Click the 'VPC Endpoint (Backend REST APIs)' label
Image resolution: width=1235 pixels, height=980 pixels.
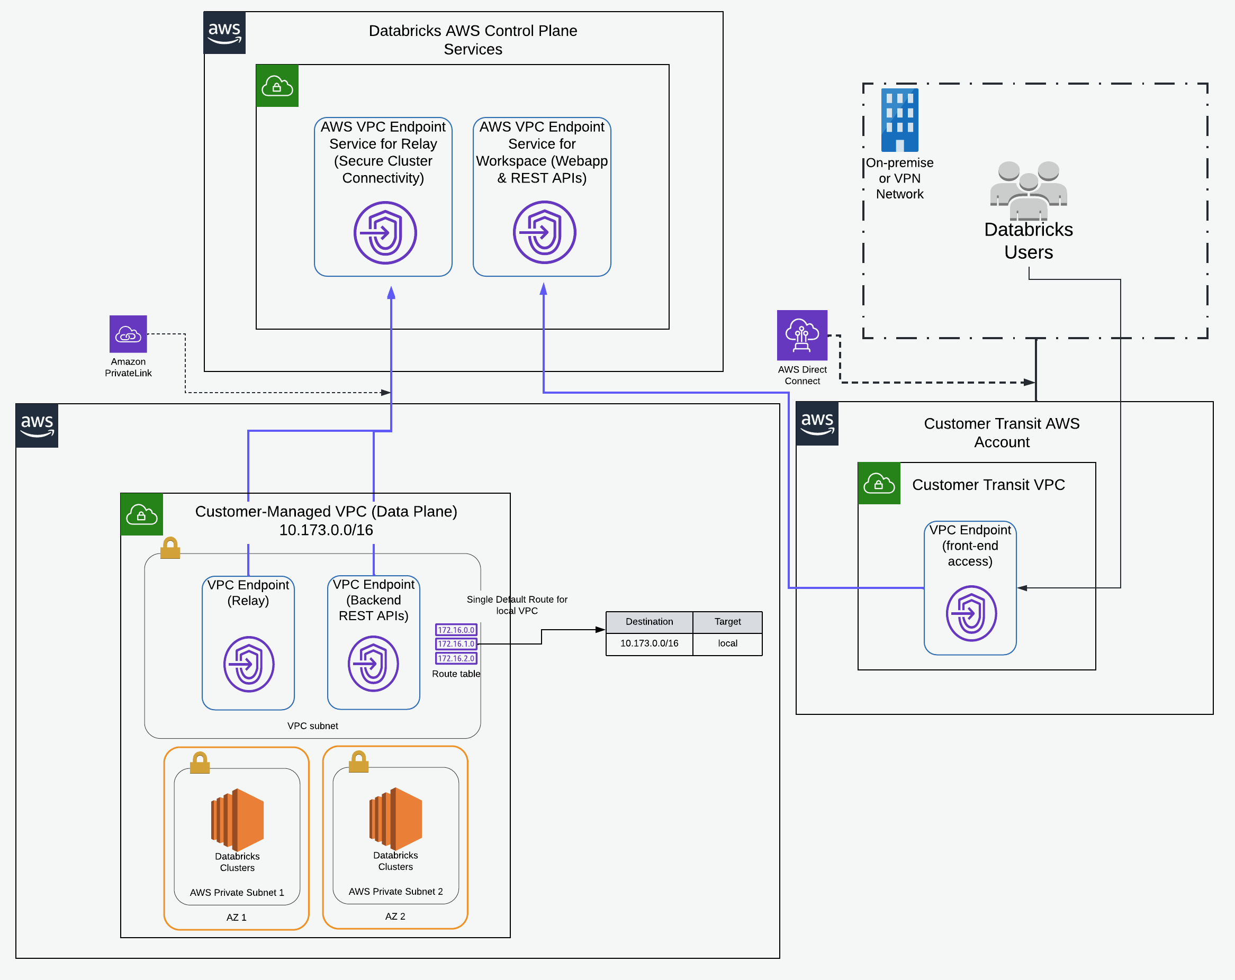pos(374,600)
